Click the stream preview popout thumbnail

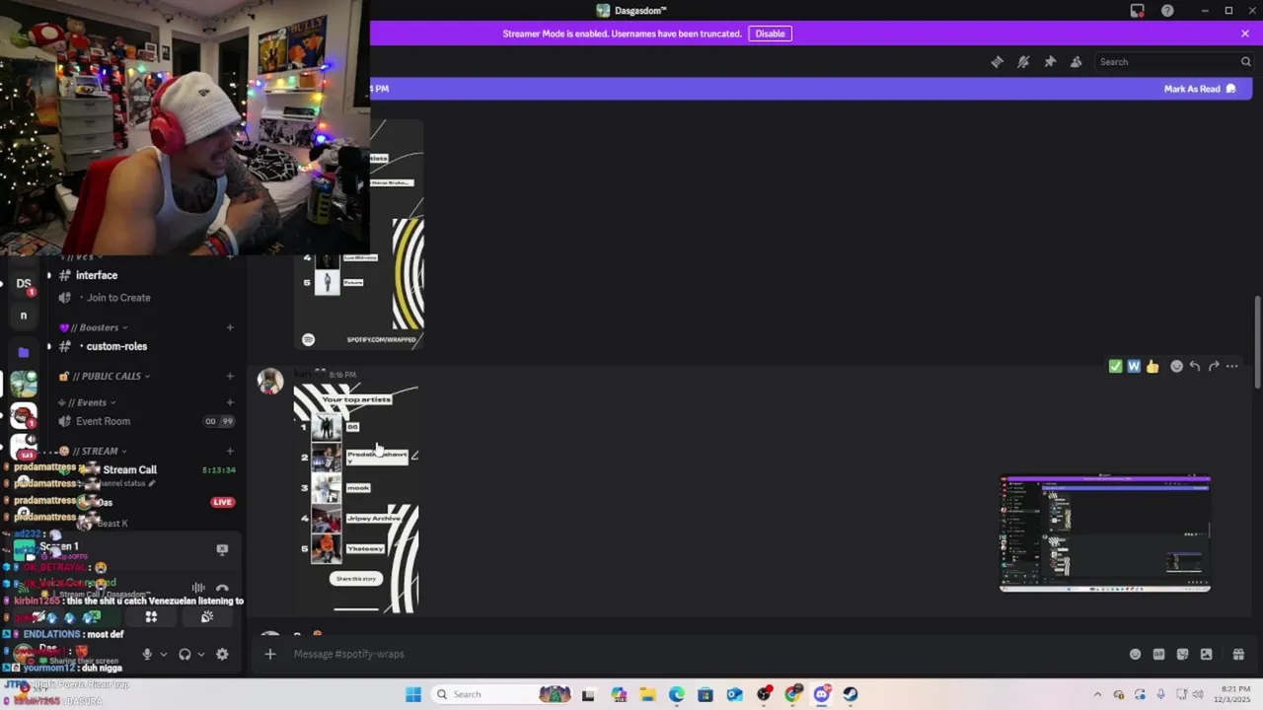[1105, 533]
